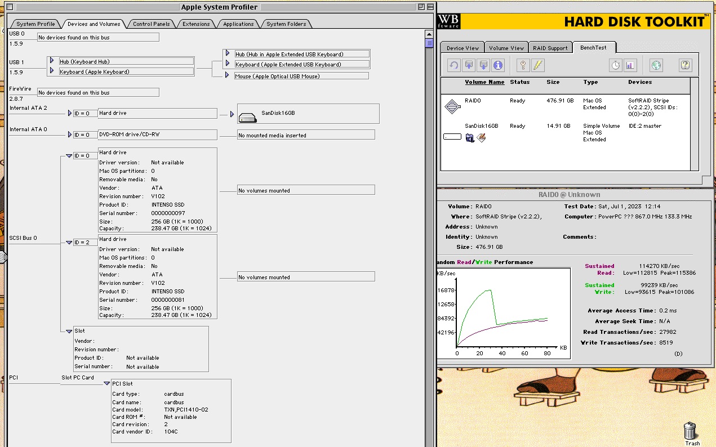The image size is (716, 447).
Task: Click the Status column header
Action: 519,82
